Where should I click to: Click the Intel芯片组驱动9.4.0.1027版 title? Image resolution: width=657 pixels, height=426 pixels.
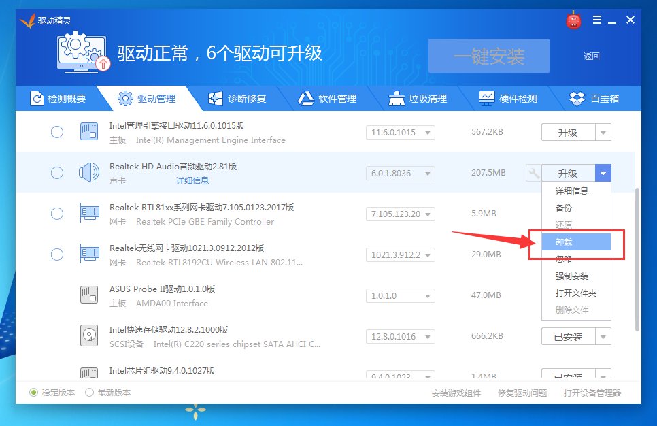162,371
